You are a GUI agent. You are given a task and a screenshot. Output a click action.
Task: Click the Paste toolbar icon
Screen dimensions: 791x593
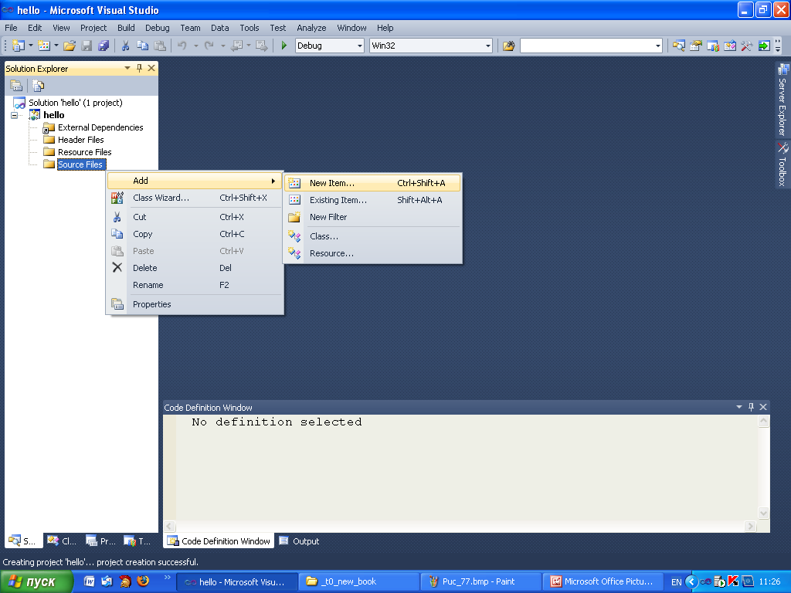click(160, 46)
